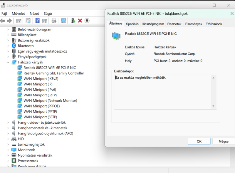Screen dimensions: 235x173
Task: Select the Általános tab
Action: click(x=116, y=23)
